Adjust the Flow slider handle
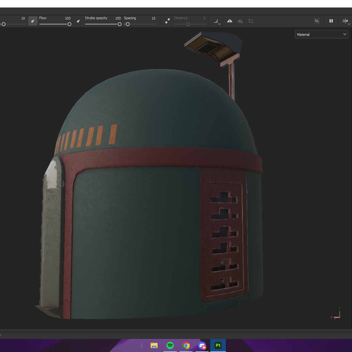The image size is (352, 352). [x=69, y=24]
